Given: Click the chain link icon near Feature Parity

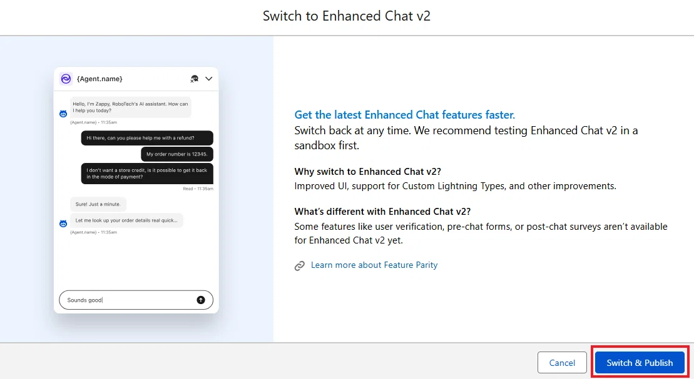Looking at the screenshot, I should tap(300, 265).
